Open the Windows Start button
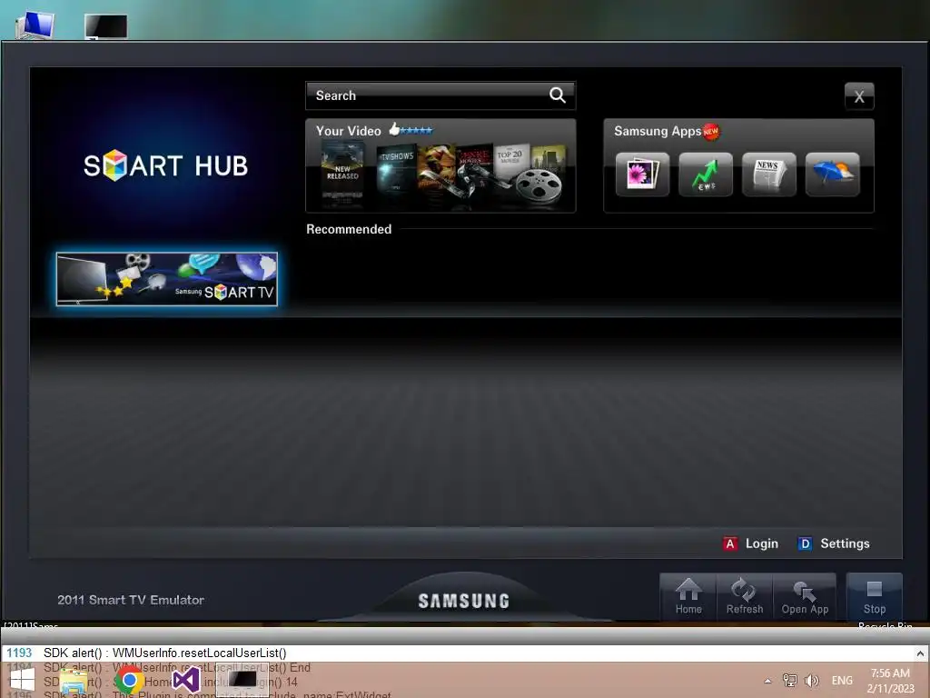Image resolution: width=930 pixels, height=698 pixels. point(22,680)
